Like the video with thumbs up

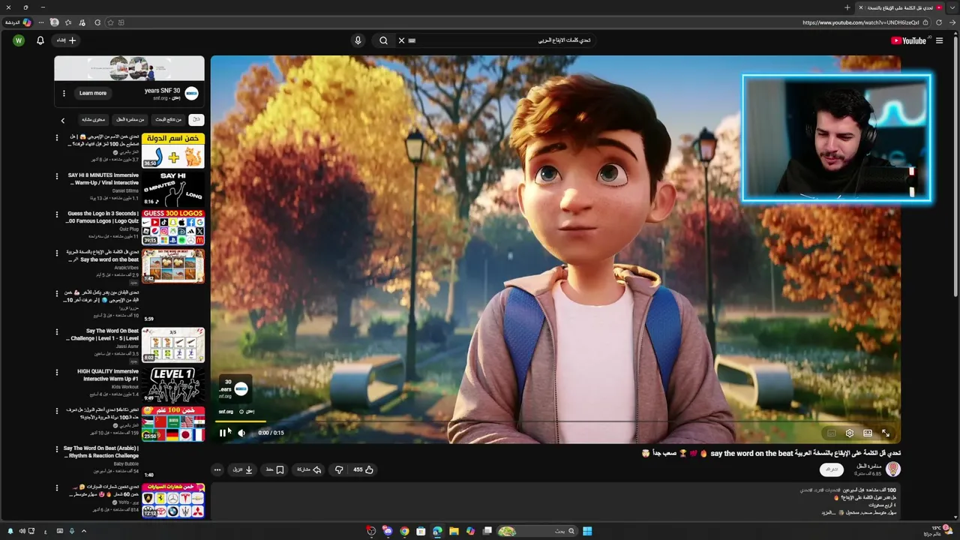pos(363,469)
